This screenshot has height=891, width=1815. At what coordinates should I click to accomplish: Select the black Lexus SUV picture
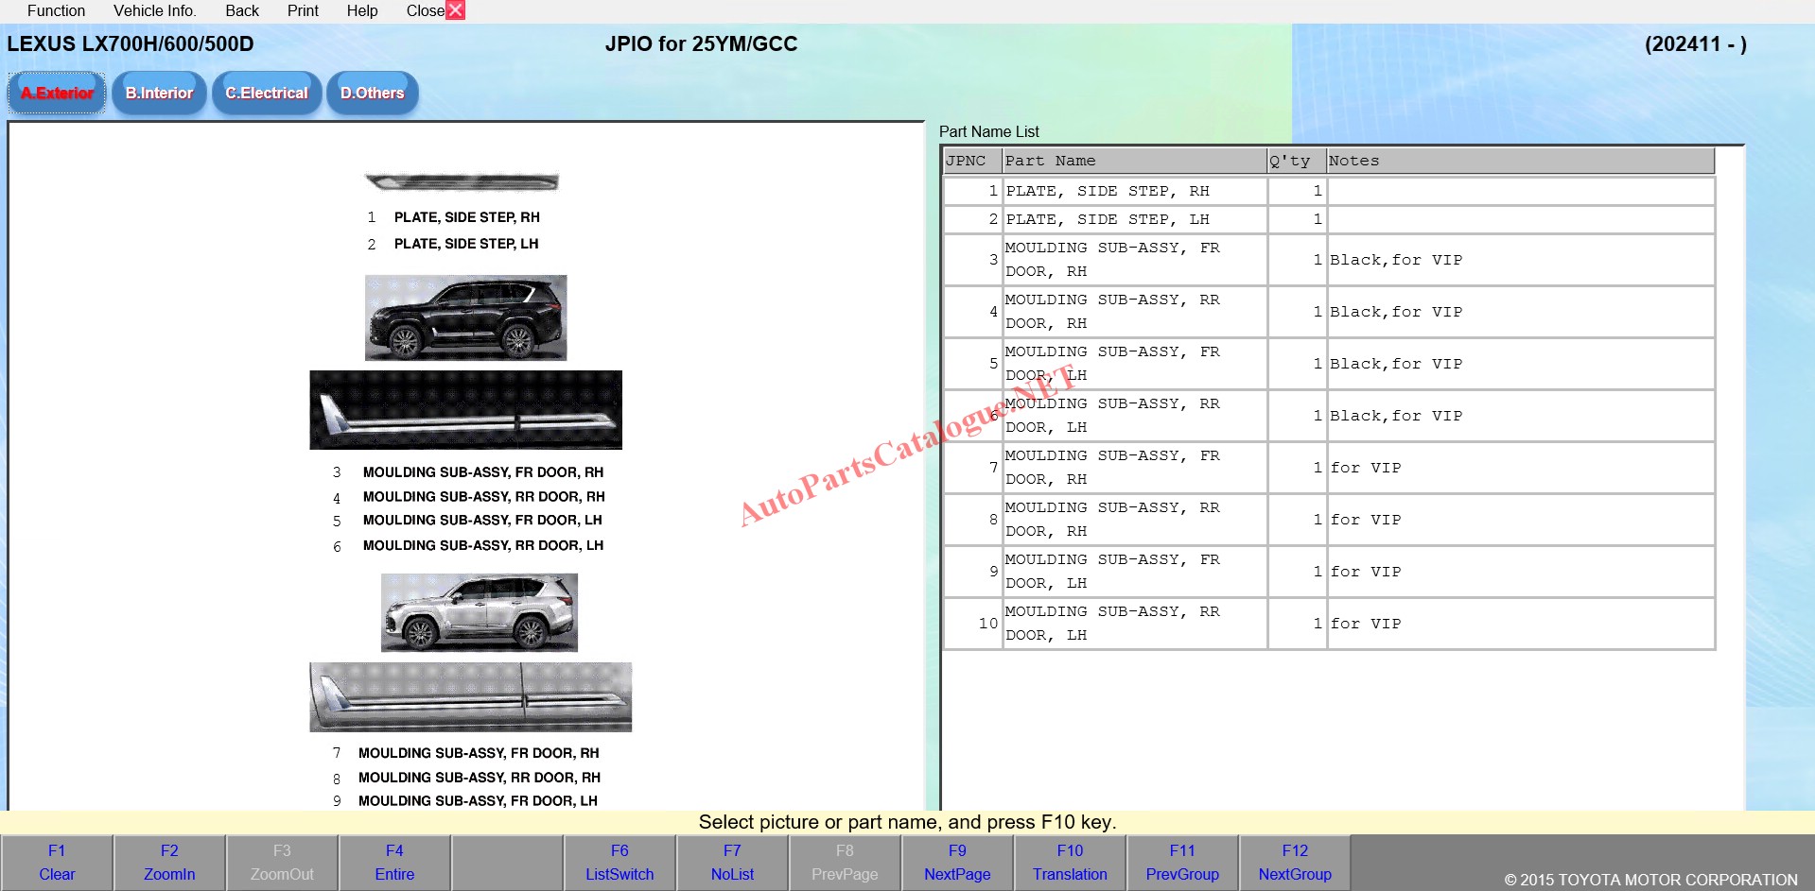click(x=465, y=317)
